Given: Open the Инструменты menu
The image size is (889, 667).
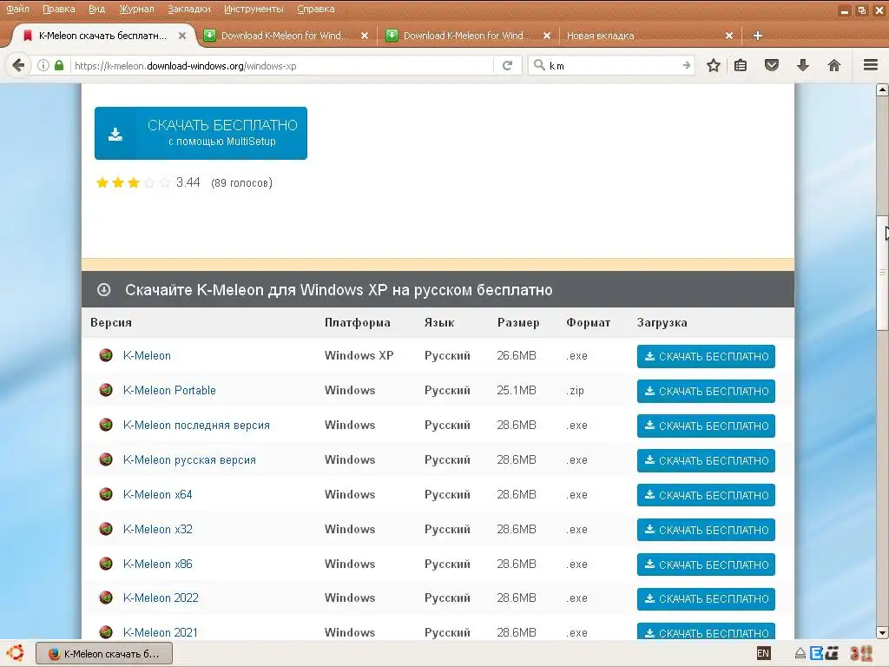Looking at the screenshot, I should tap(254, 9).
